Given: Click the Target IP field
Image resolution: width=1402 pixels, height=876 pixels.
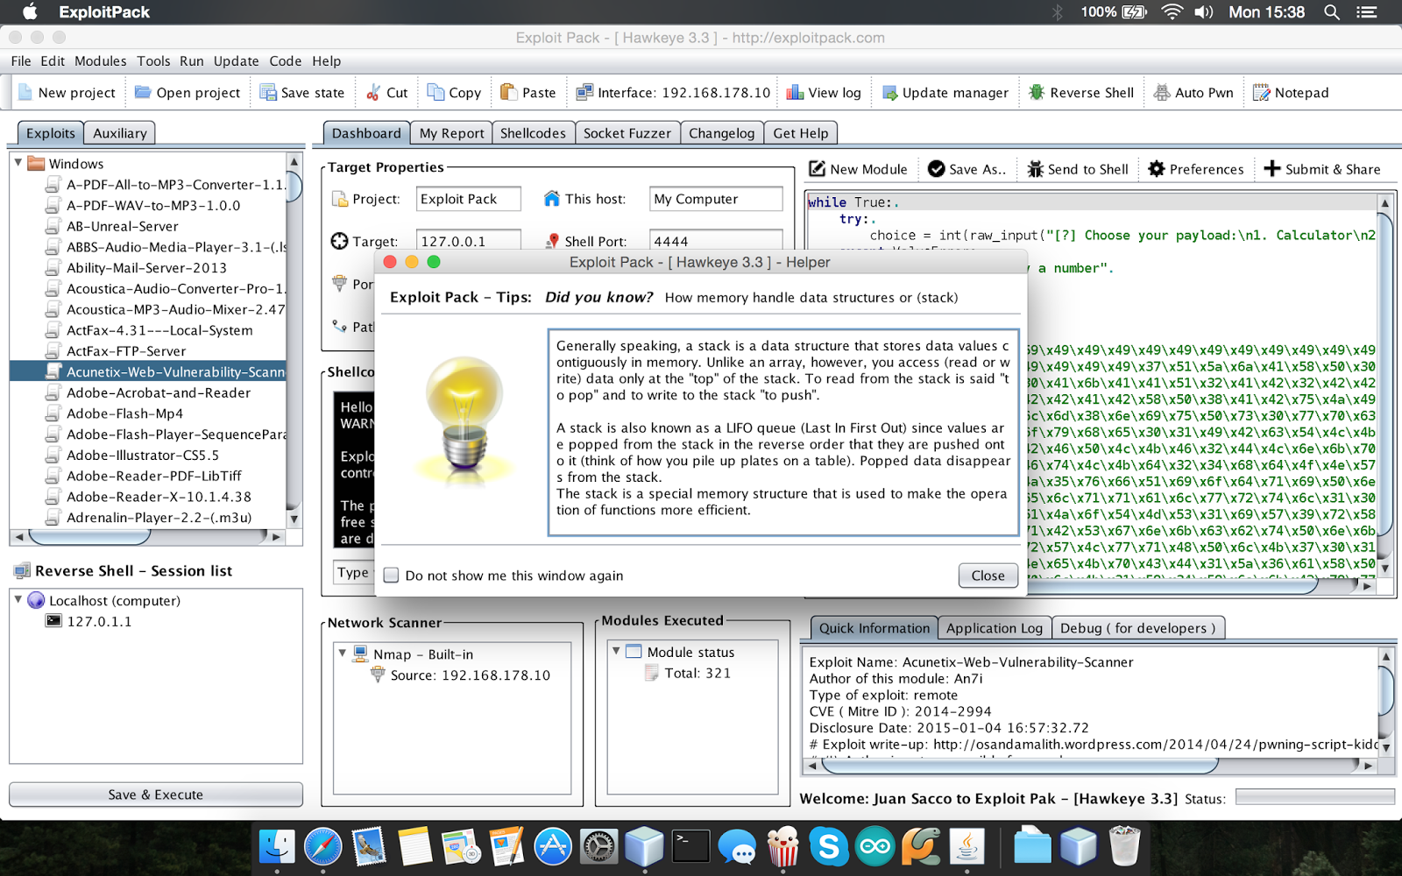Looking at the screenshot, I should [469, 241].
